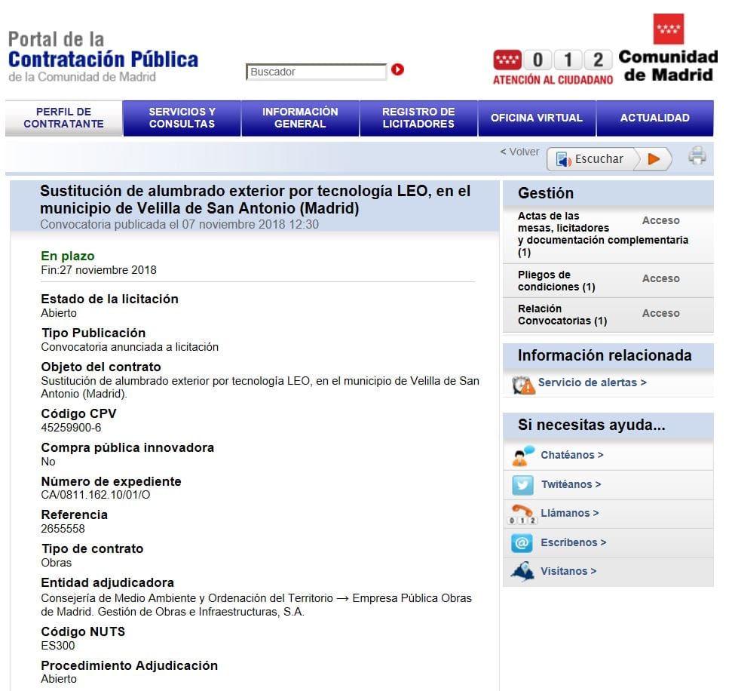Open Acceso for Actas de las mesas
Image resolution: width=732 pixels, height=691 pixels.
660,220
